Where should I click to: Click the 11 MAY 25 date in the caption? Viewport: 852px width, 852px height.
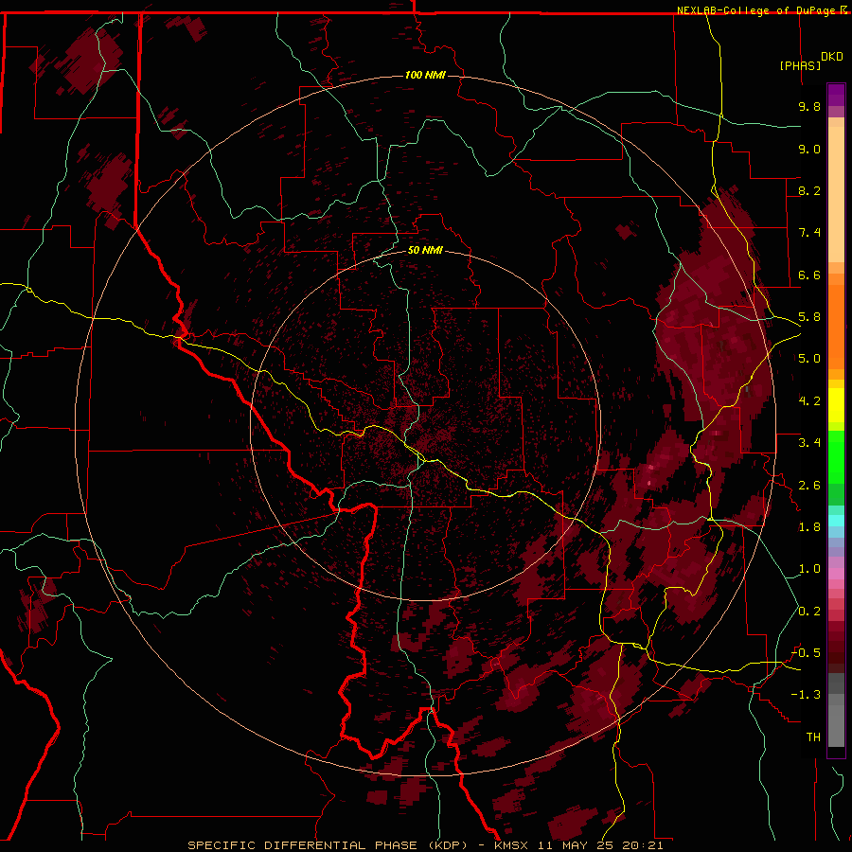coord(576,845)
